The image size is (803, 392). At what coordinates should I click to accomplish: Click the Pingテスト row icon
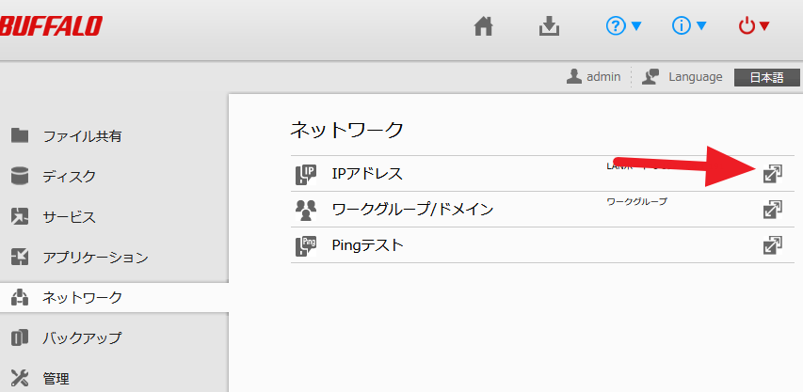click(306, 245)
